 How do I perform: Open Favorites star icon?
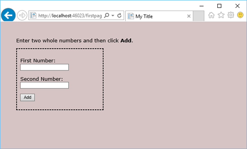pyautogui.click(x=221, y=15)
